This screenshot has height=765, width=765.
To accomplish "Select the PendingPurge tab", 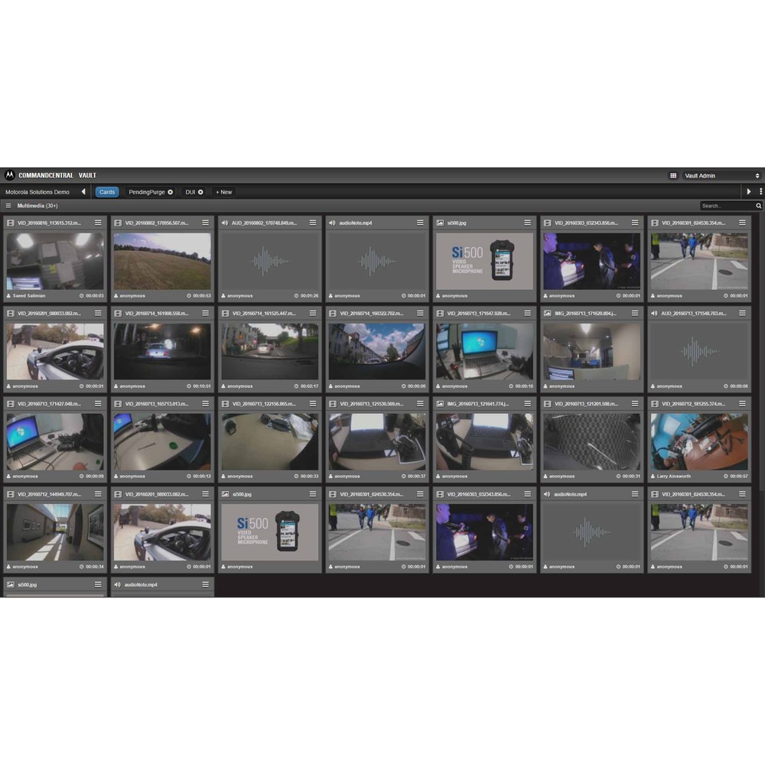I will [146, 192].
